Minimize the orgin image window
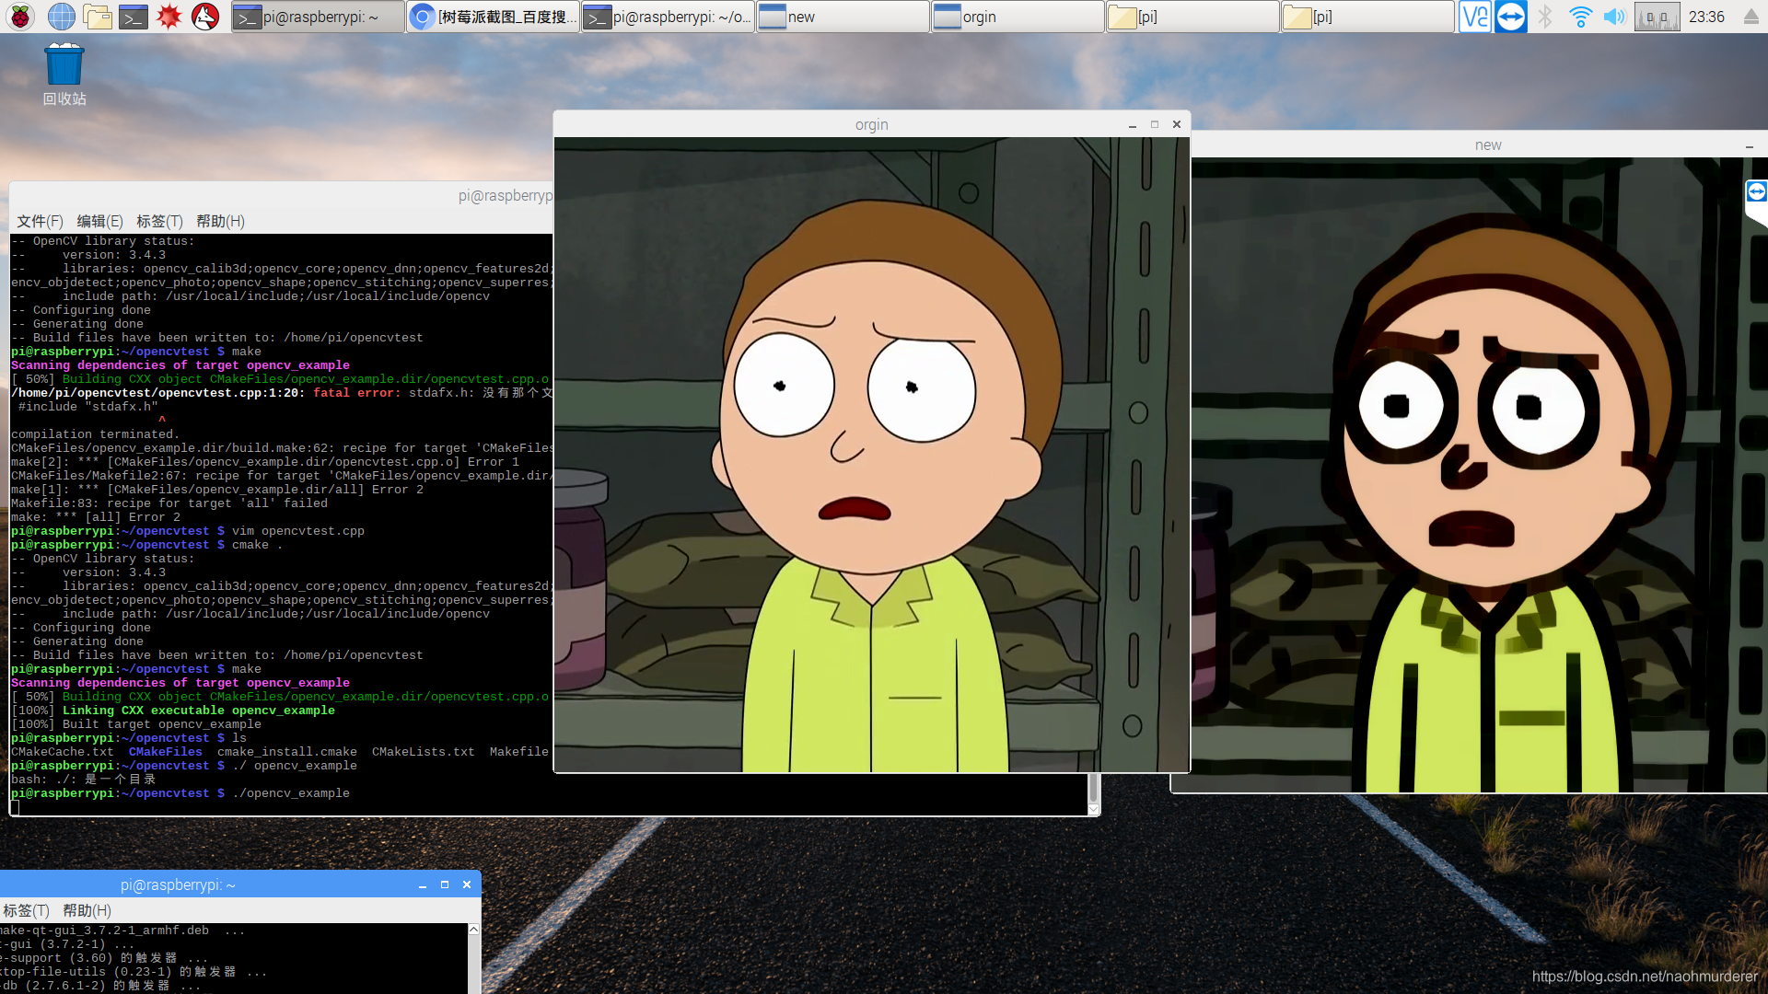This screenshot has width=1768, height=994. 1133,125
